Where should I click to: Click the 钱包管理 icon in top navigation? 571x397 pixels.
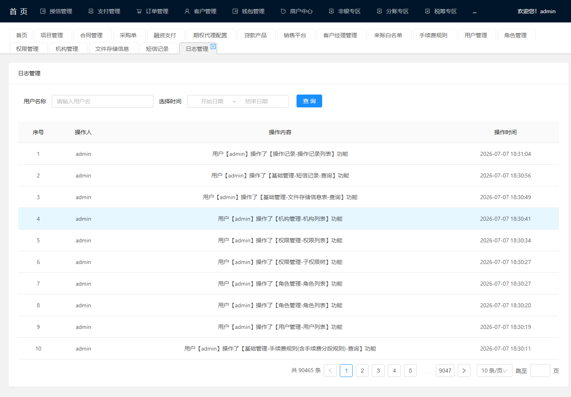pos(235,11)
